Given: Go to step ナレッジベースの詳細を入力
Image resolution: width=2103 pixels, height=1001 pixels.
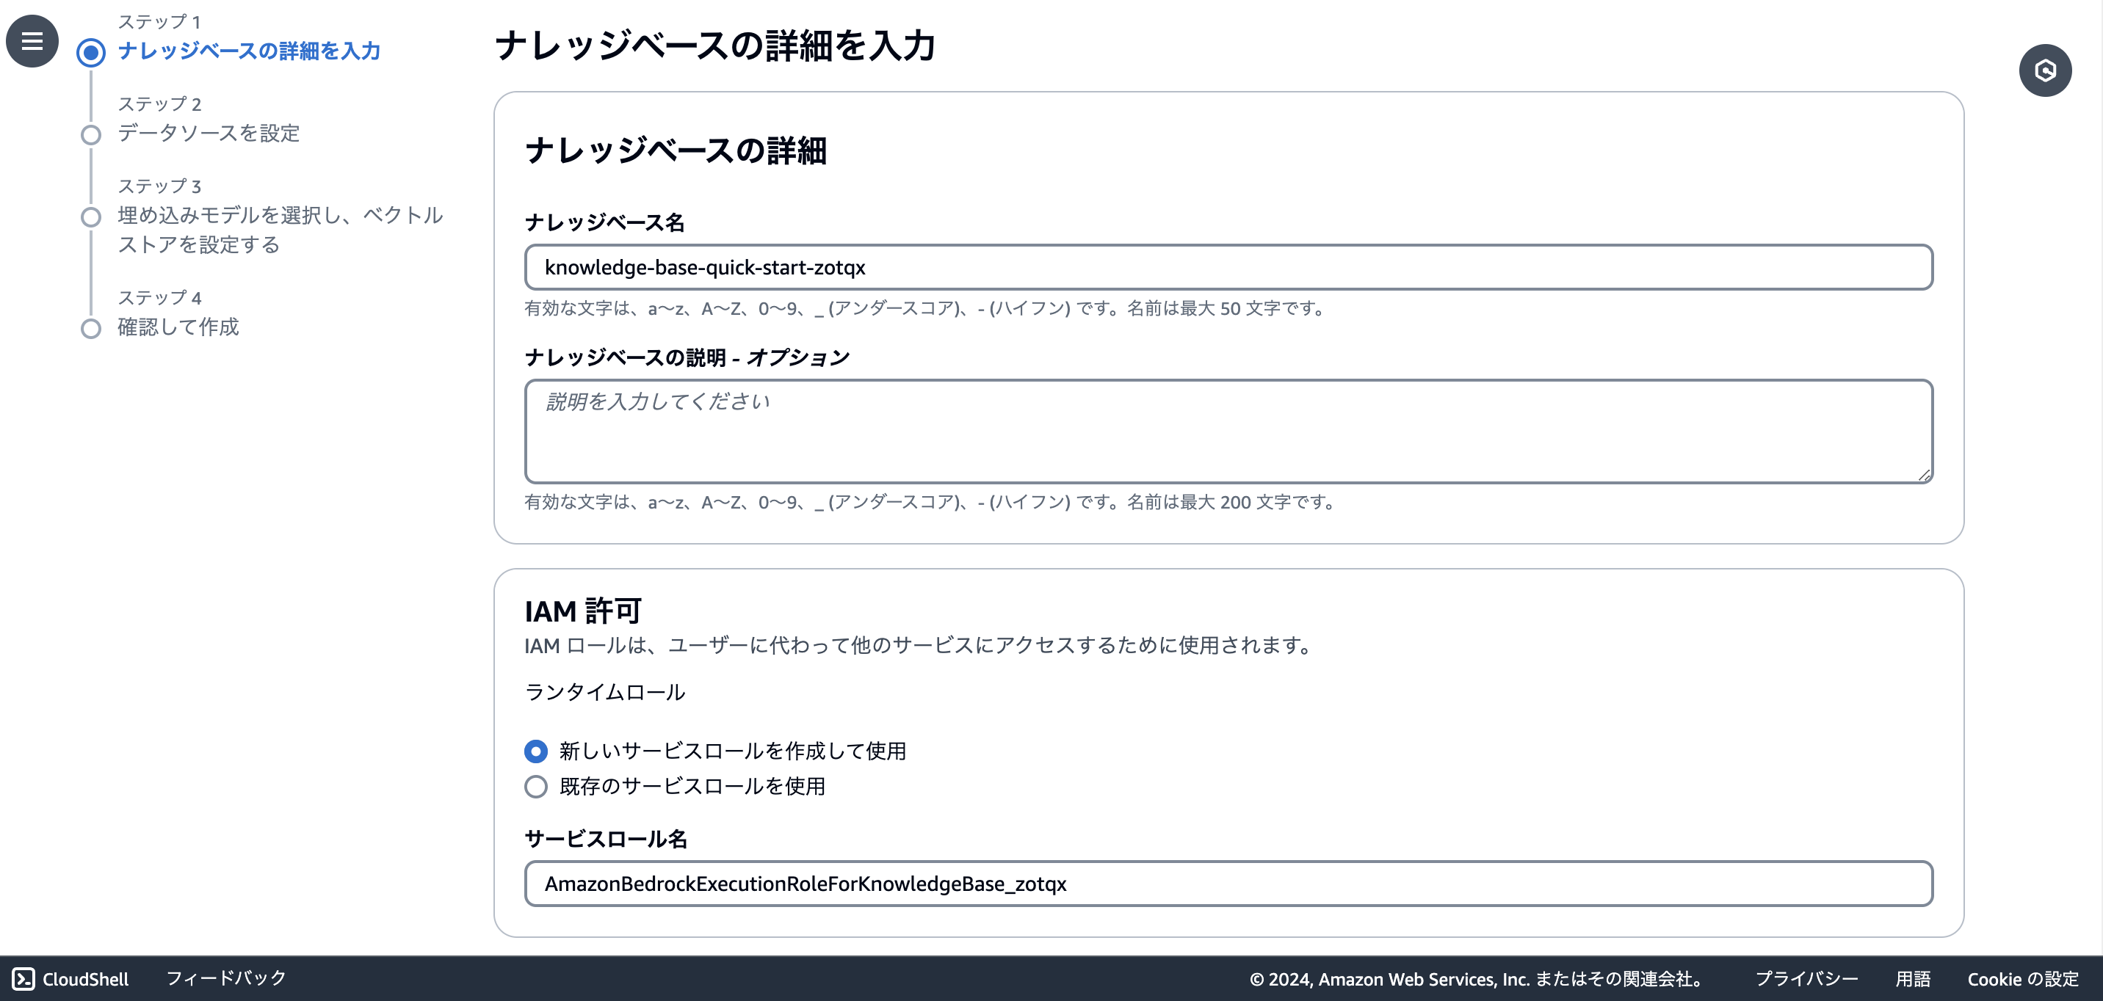Looking at the screenshot, I should click(x=249, y=51).
